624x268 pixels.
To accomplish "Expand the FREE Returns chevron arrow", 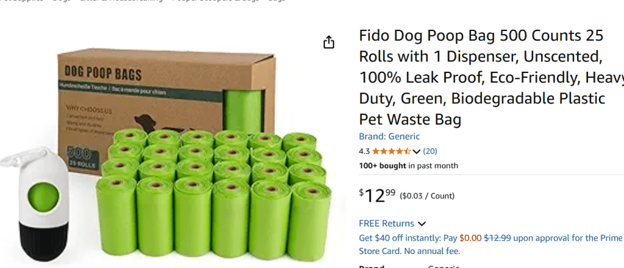I will click(422, 224).
